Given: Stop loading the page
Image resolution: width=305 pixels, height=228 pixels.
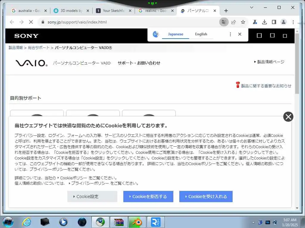Looking at the screenshot, I should pos(31,22).
